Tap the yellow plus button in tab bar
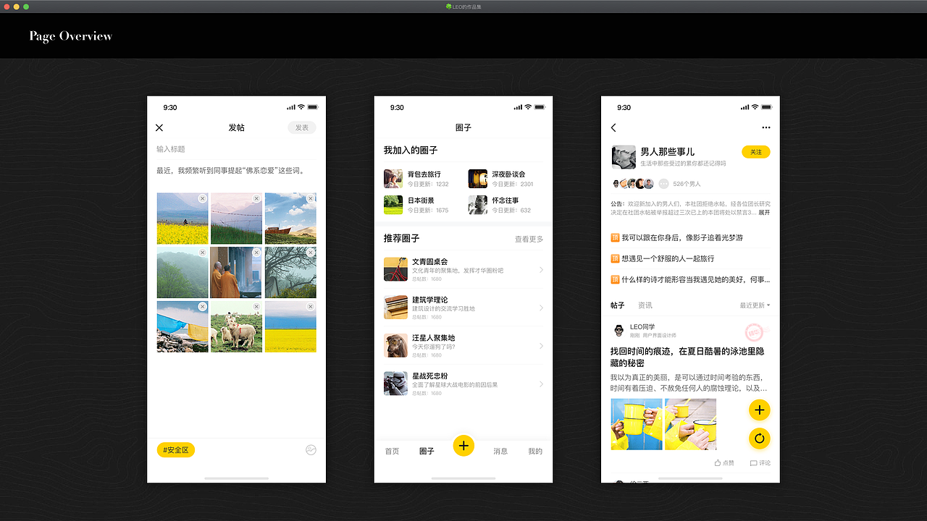Screen dimensions: 927x521 coord(463,446)
